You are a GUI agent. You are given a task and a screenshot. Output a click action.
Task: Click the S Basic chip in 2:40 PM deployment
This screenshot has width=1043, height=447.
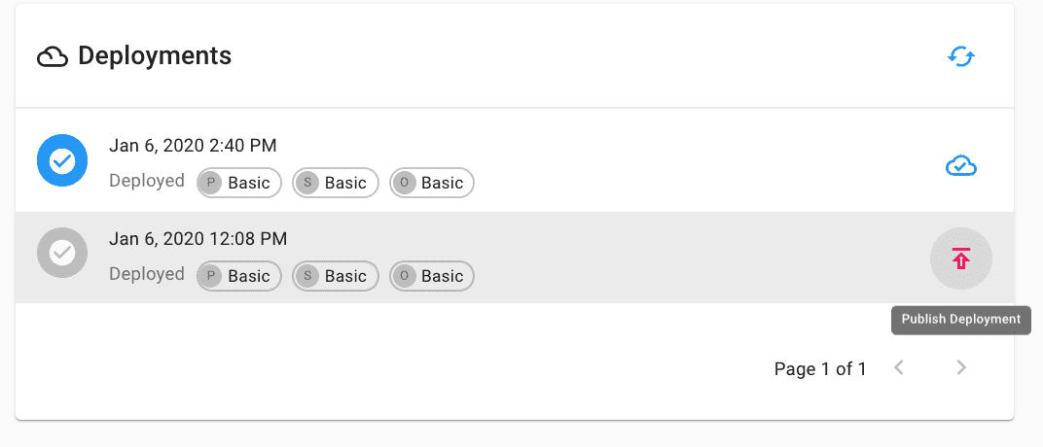pyautogui.click(x=336, y=183)
